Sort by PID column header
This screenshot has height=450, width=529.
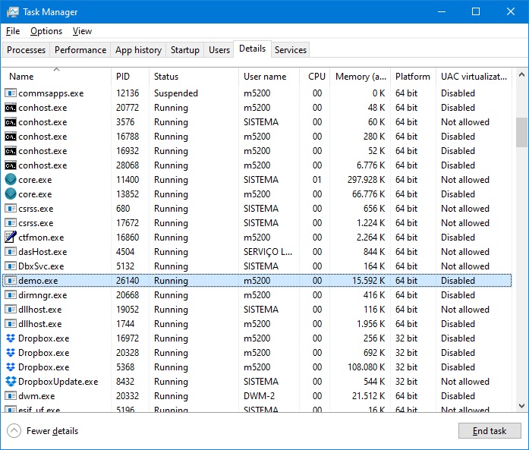pyautogui.click(x=123, y=77)
